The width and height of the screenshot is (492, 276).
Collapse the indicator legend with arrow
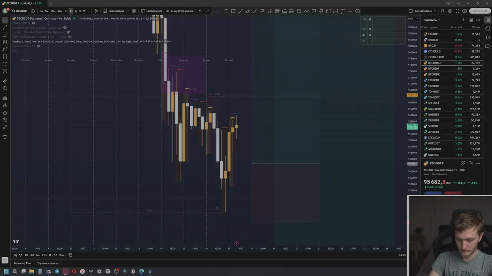click(15, 51)
